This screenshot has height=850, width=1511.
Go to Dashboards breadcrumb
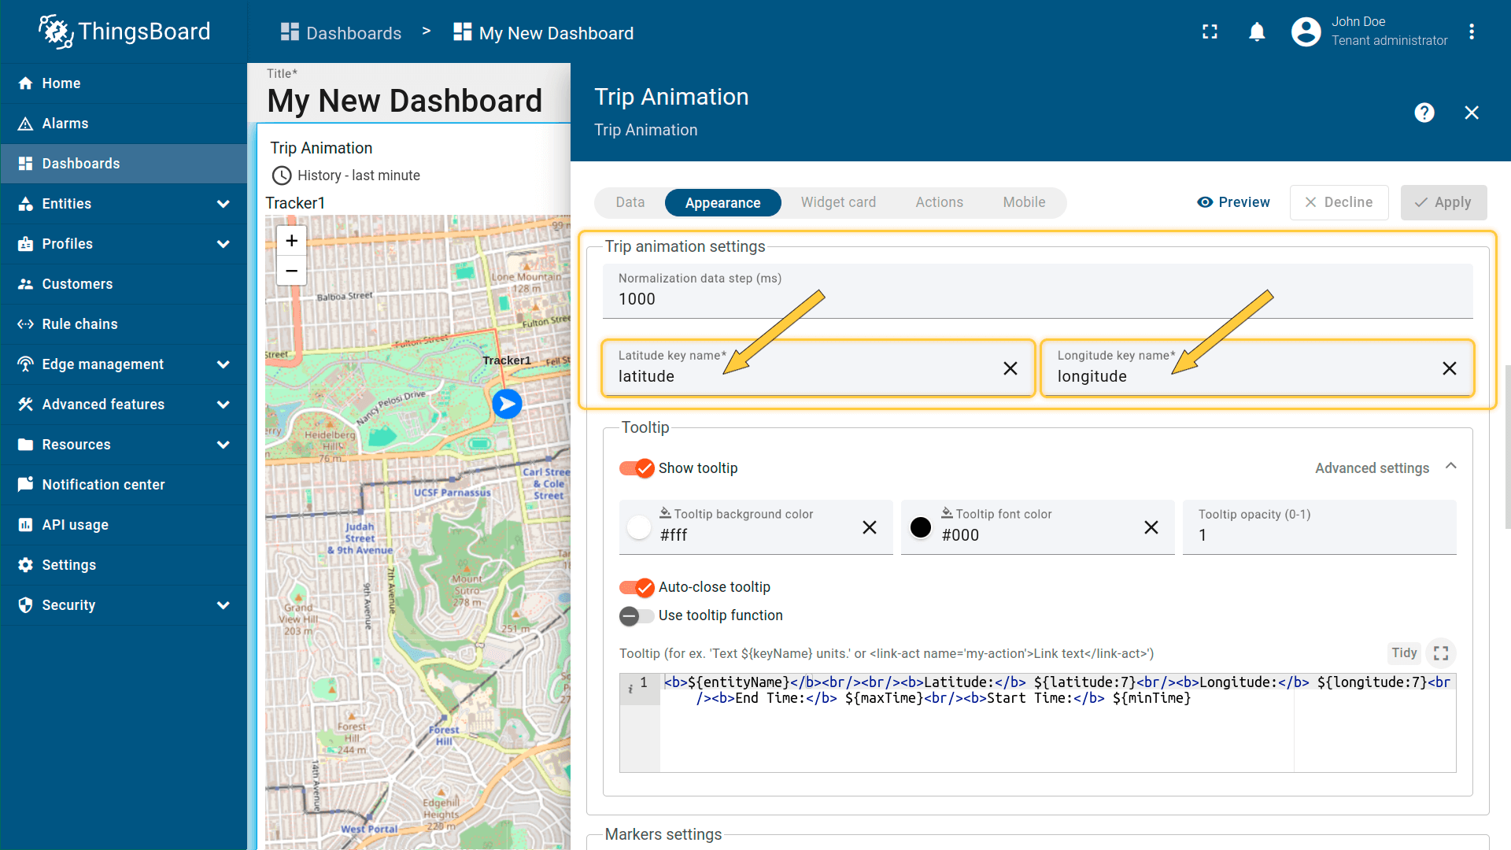pos(341,33)
